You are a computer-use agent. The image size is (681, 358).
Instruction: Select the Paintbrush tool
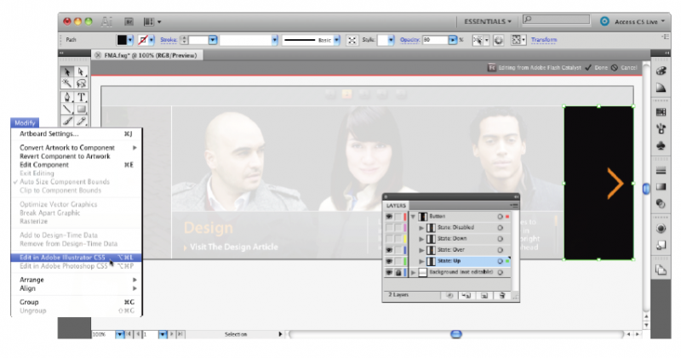(67, 121)
